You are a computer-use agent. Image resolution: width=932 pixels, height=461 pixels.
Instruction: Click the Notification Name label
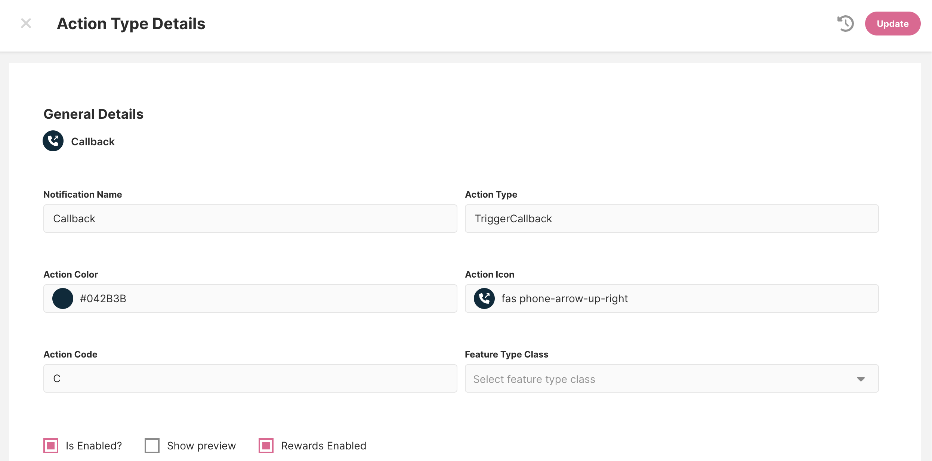pyautogui.click(x=83, y=194)
